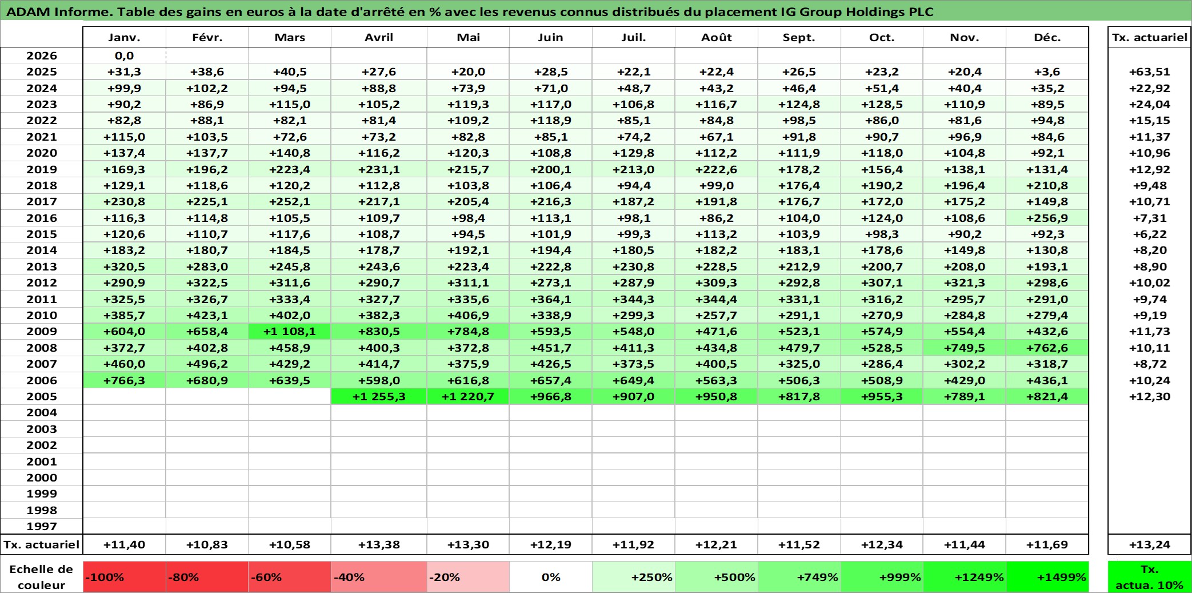Click the December 2025 cell '+3,6'
Viewport: 1192px width, 593px height.
coord(1047,71)
